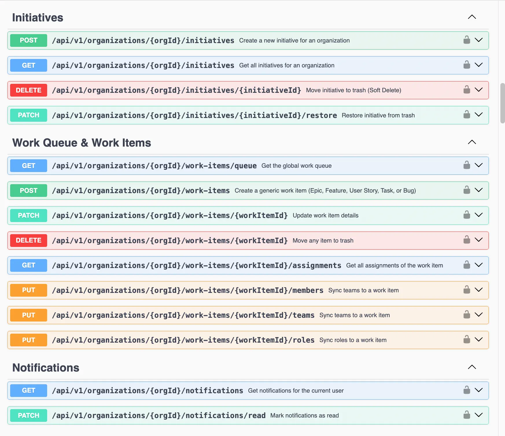Click the lock on PATCH mark notifications read
Viewport: 505px width, 436px height.
pyautogui.click(x=466, y=415)
